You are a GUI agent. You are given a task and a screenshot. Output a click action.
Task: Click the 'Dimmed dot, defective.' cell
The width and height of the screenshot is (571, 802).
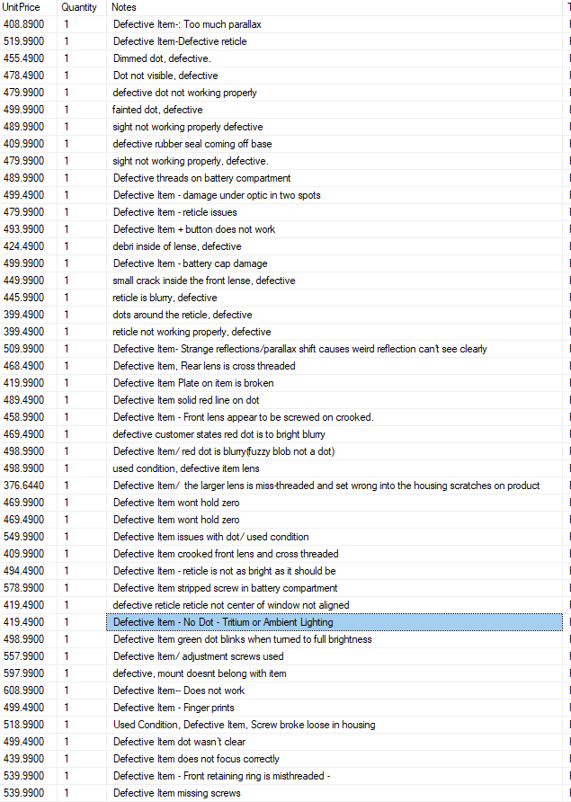click(335, 58)
